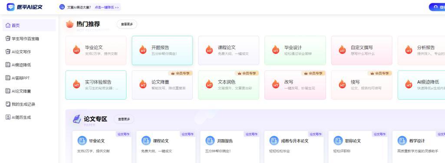Open the 文本润色 card
Image resolution: width=445 pixels, height=163 pixels.
click(x=229, y=85)
